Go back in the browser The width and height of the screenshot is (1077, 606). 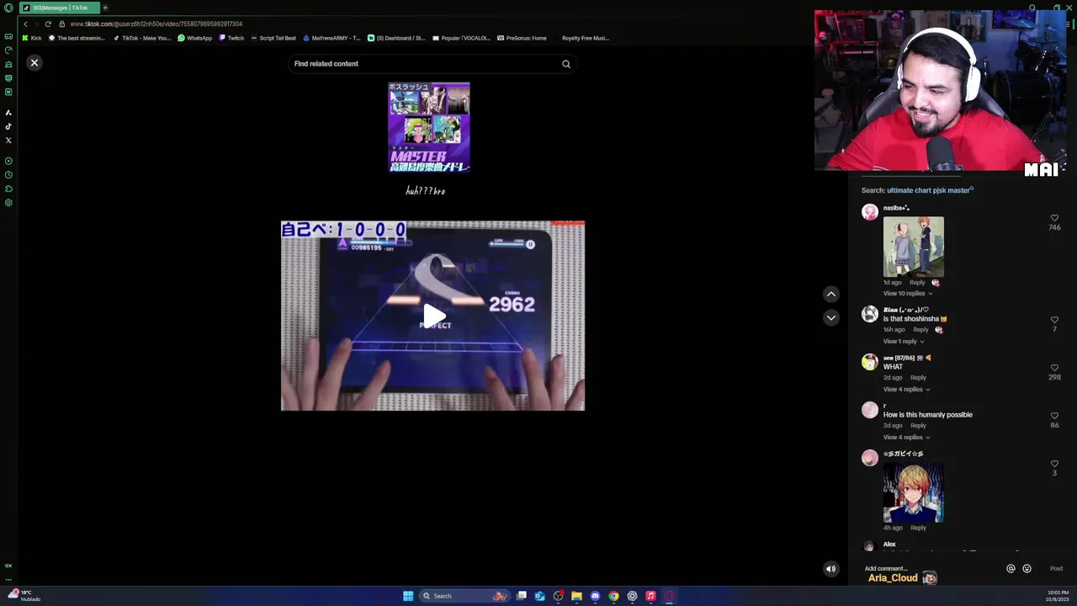[25, 24]
